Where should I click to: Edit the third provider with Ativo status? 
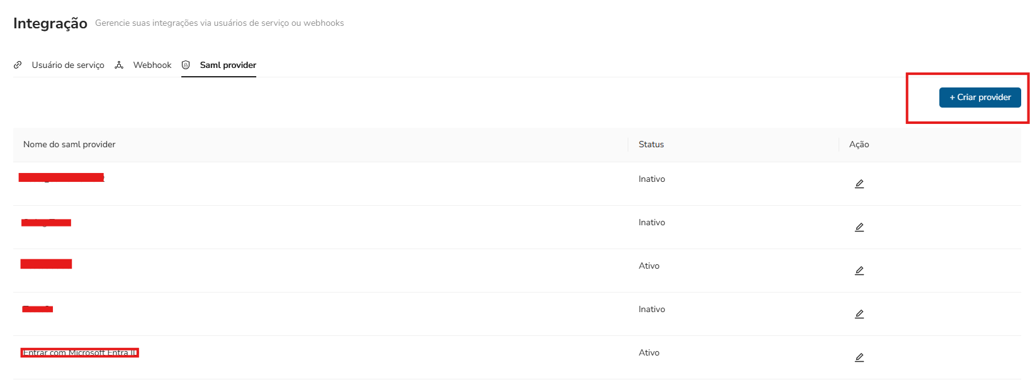[x=859, y=271]
